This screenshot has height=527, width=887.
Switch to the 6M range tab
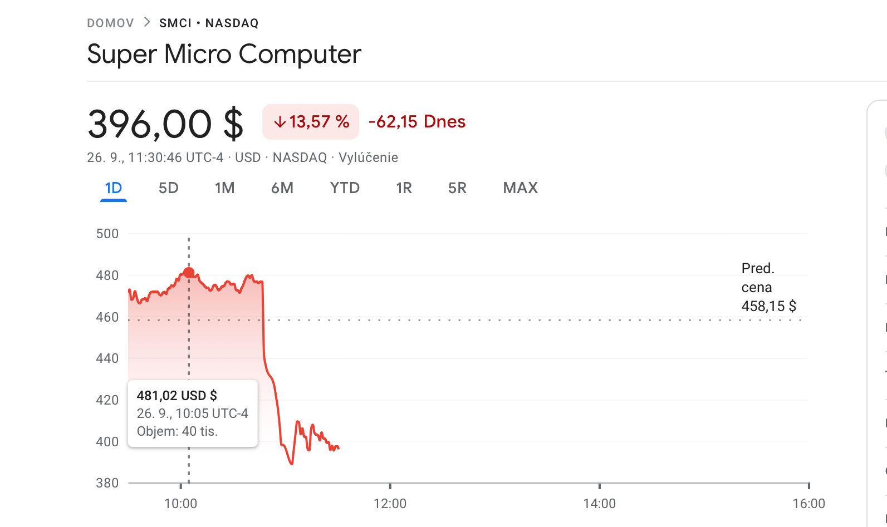282,188
